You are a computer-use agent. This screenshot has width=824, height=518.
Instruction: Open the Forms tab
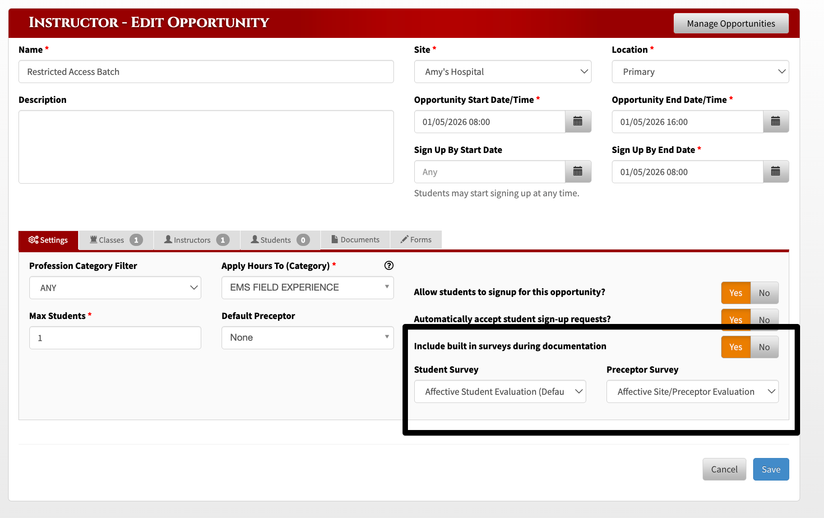point(416,240)
